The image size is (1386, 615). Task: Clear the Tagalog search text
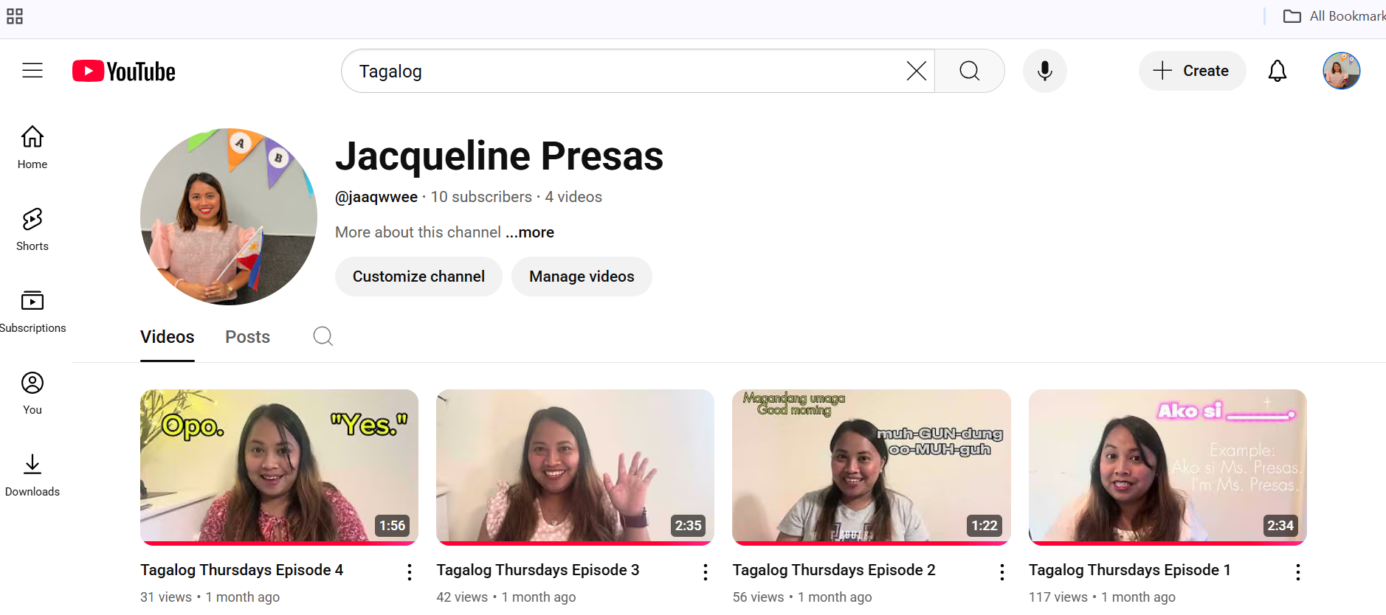(x=916, y=71)
